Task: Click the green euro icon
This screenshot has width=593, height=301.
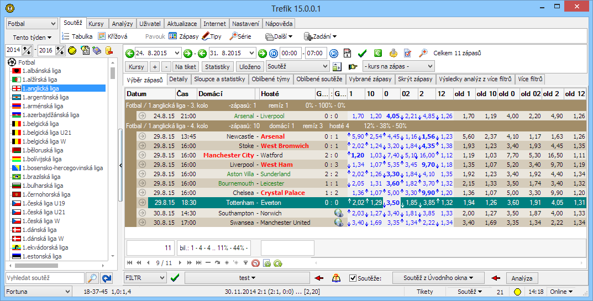Action: click(x=378, y=54)
